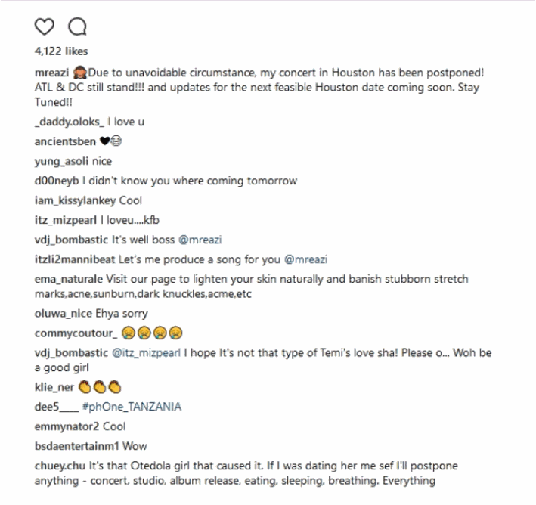The height and width of the screenshot is (505, 536).
Task: Follow the @itz_mizpearl mention link
Action: click(146, 353)
